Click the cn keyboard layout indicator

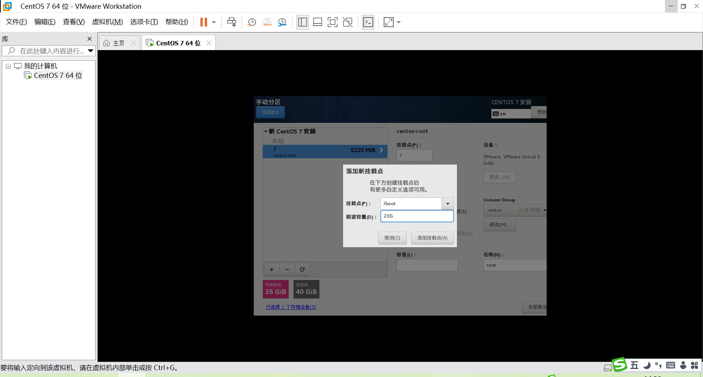point(511,114)
